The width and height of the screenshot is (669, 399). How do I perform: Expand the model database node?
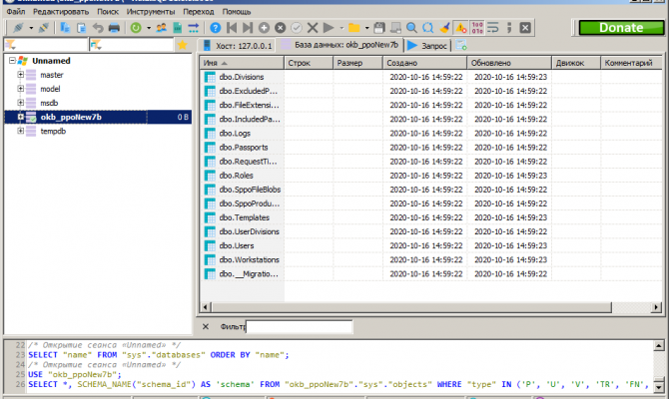[21, 89]
